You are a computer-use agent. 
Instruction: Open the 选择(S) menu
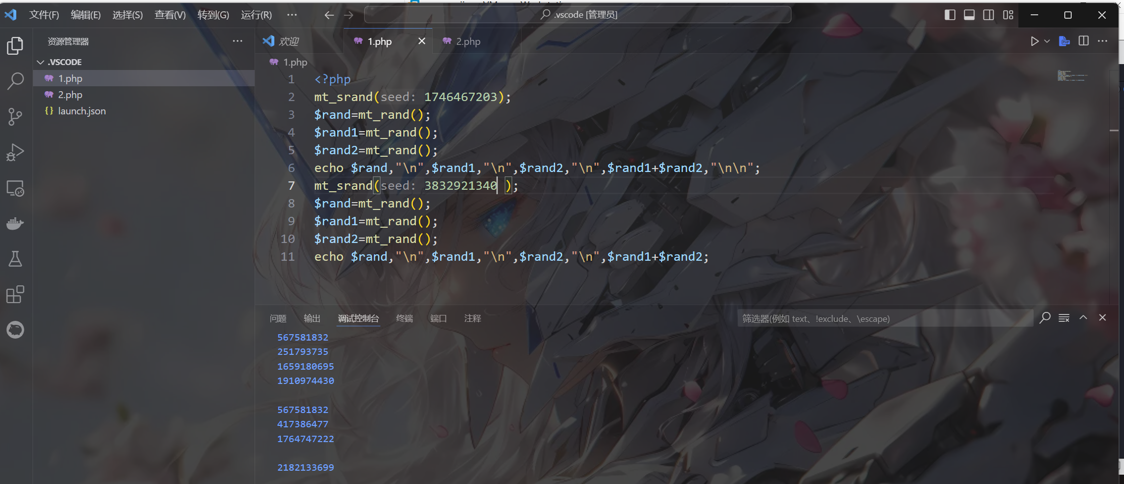[128, 15]
